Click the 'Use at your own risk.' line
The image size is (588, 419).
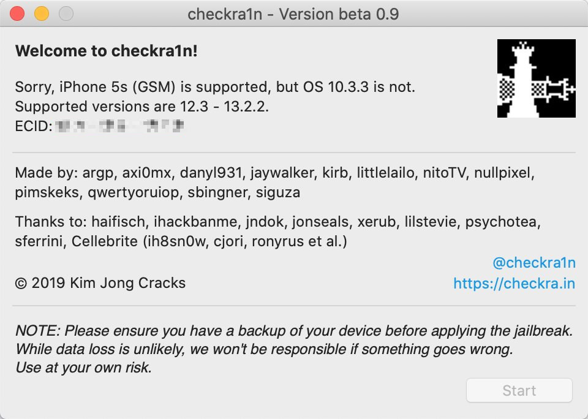click(x=83, y=368)
